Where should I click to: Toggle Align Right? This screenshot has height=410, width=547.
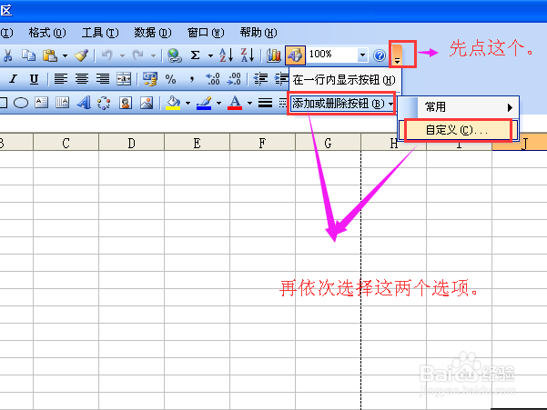click(x=103, y=79)
